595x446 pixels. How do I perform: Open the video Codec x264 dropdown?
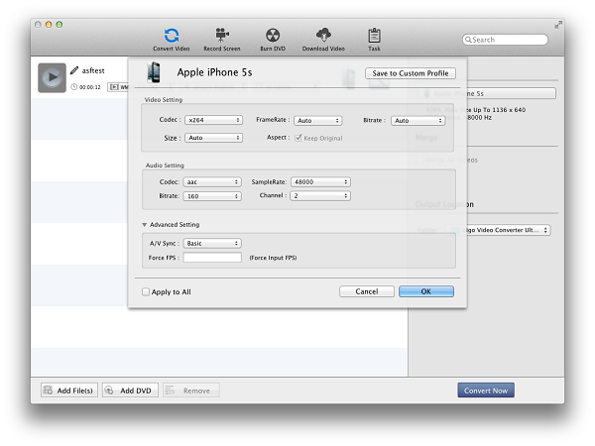(x=213, y=120)
